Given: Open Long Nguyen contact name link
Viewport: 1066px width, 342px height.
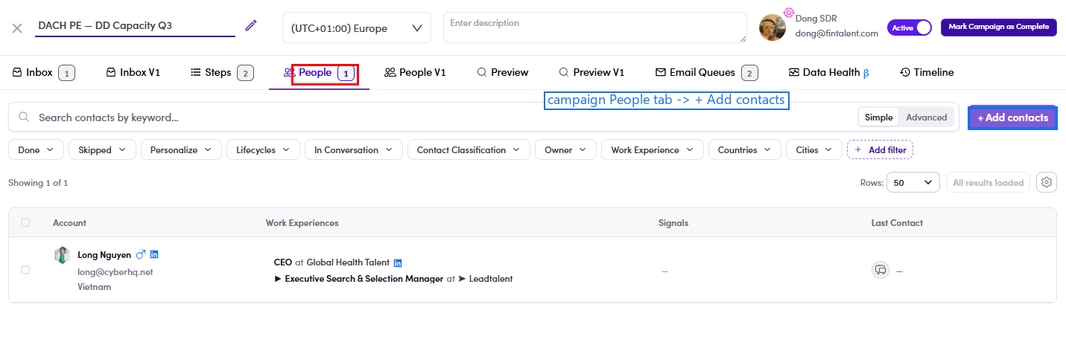Looking at the screenshot, I should point(104,255).
